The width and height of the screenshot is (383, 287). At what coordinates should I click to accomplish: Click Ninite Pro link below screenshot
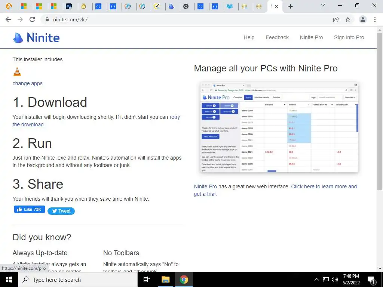tap(205, 186)
